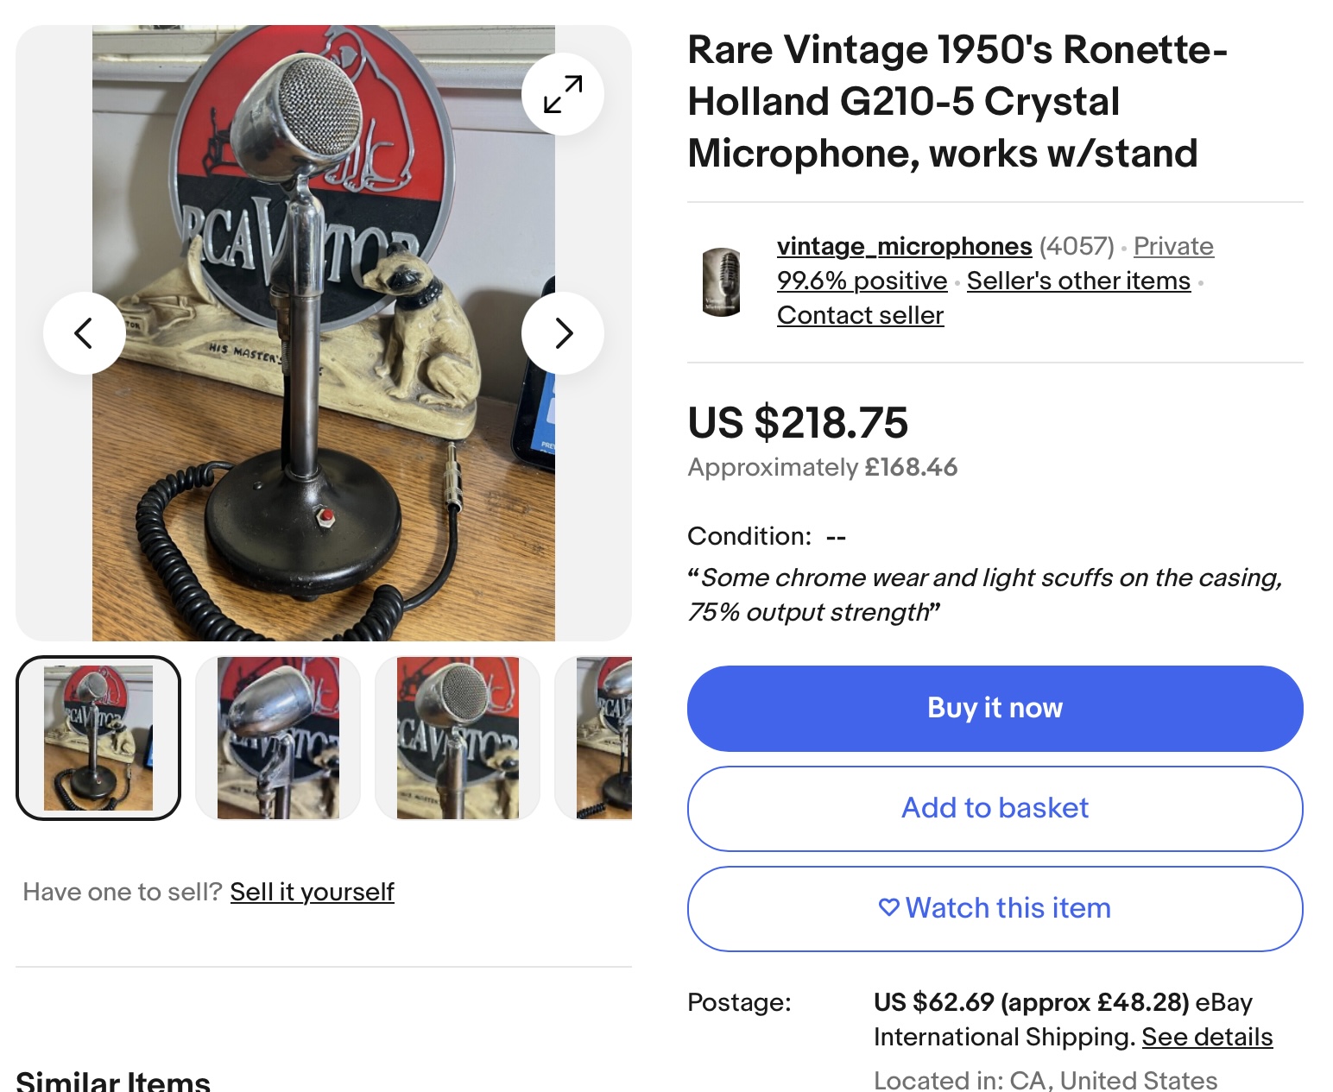Click the Private seller link
1333x1092 pixels.
(1173, 247)
